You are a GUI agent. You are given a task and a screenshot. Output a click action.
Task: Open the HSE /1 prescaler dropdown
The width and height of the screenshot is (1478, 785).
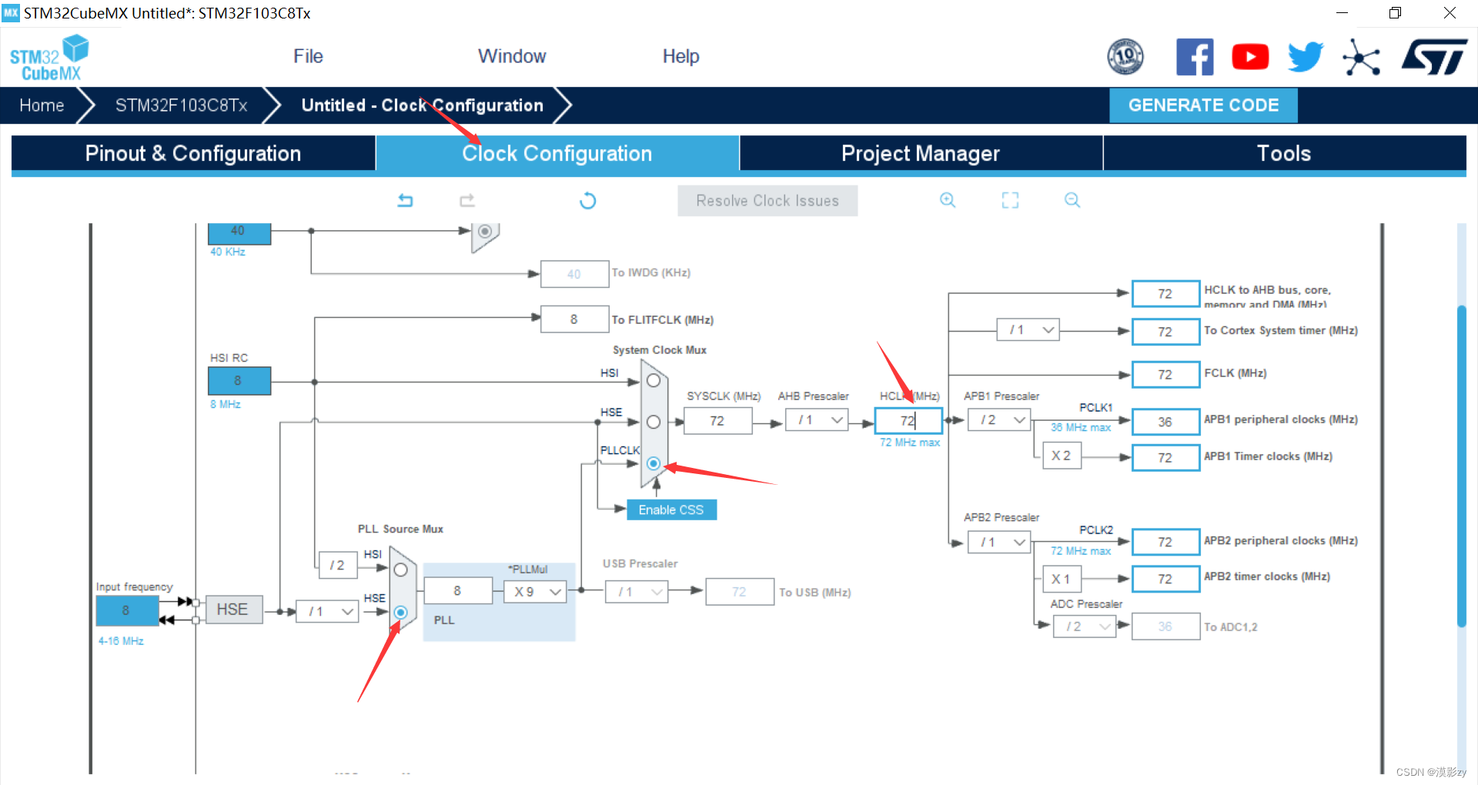(328, 612)
